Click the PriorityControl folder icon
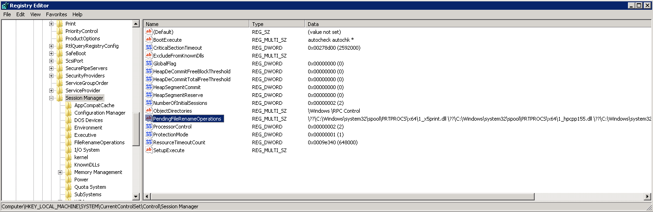 [x=60, y=31]
